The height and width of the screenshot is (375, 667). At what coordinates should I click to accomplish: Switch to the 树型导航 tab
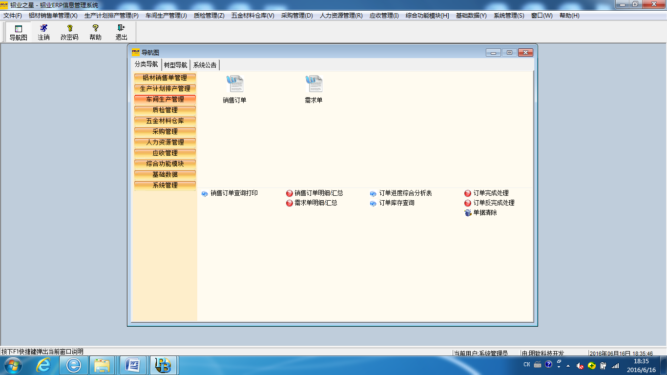(x=176, y=65)
